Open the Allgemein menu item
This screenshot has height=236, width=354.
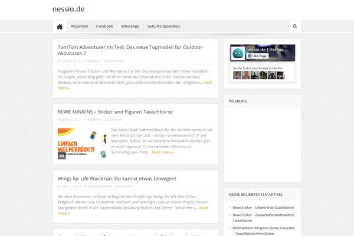(79, 26)
